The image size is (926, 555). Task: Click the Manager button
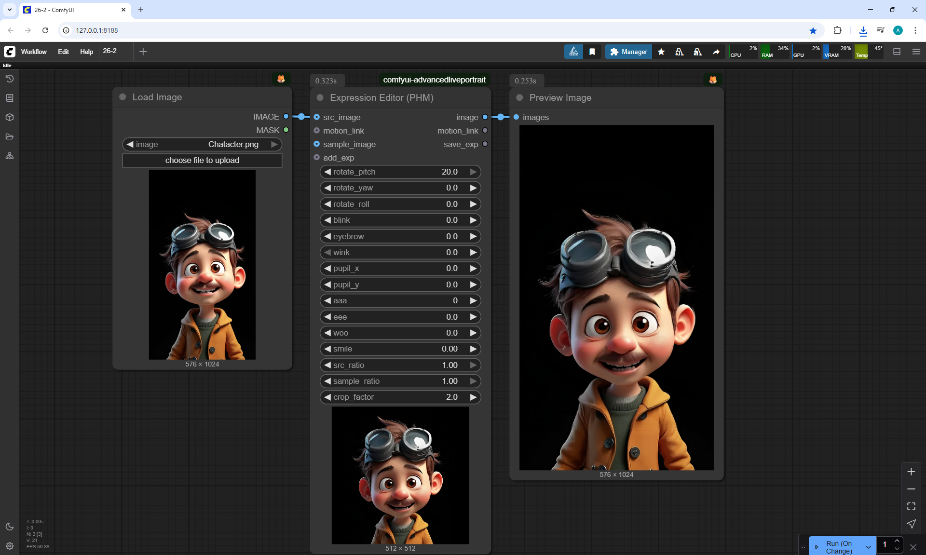coord(628,52)
